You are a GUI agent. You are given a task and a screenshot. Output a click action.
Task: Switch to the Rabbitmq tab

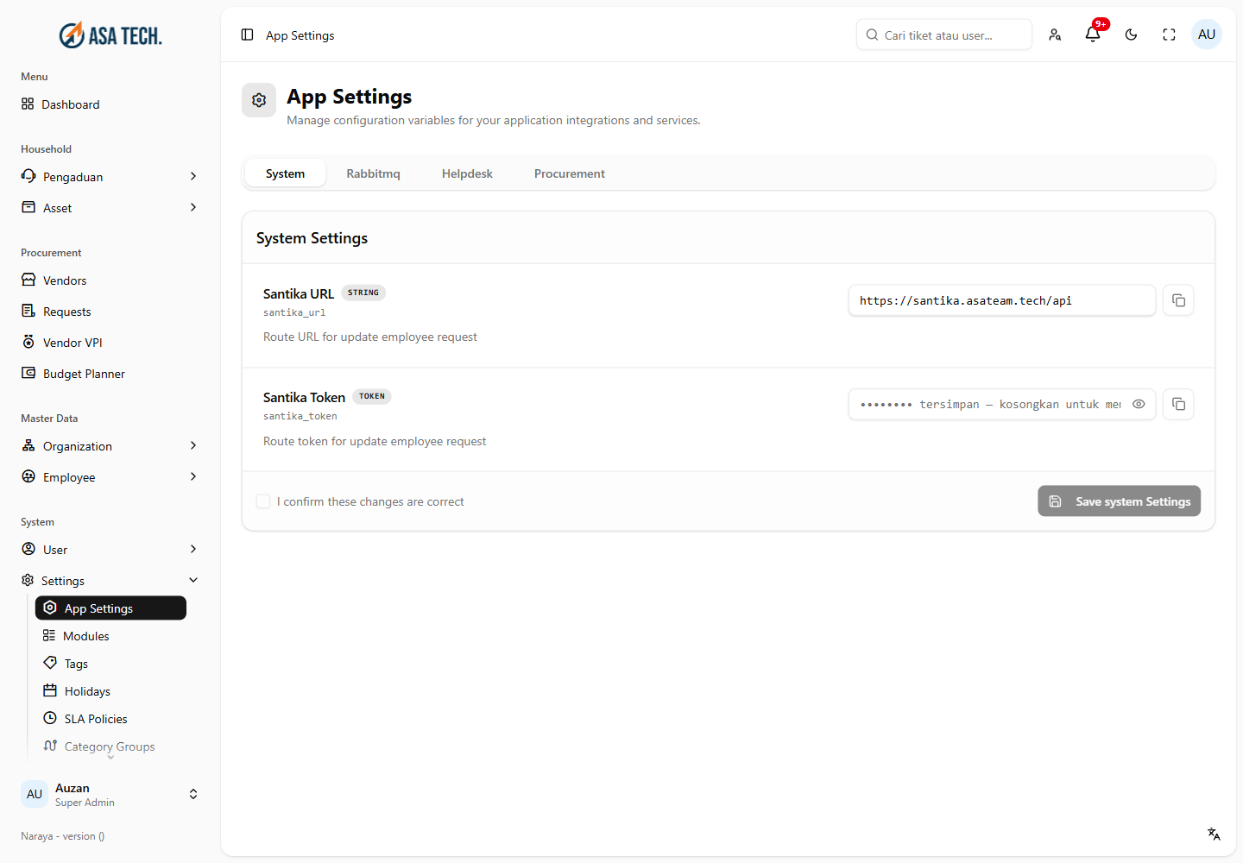pyautogui.click(x=373, y=173)
